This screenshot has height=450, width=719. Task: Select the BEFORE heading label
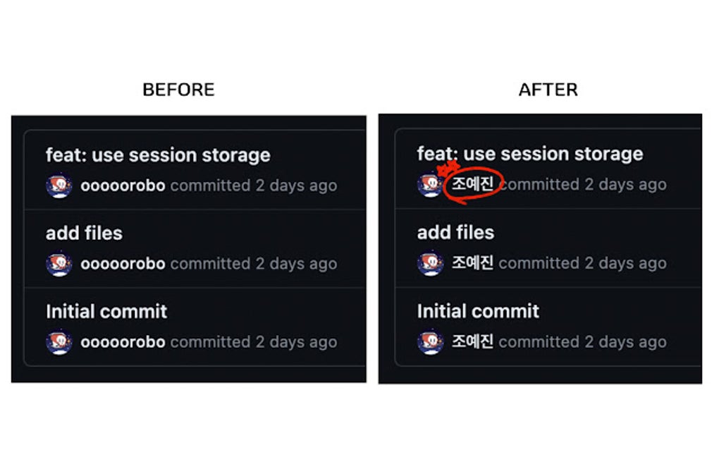pyautogui.click(x=178, y=90)
